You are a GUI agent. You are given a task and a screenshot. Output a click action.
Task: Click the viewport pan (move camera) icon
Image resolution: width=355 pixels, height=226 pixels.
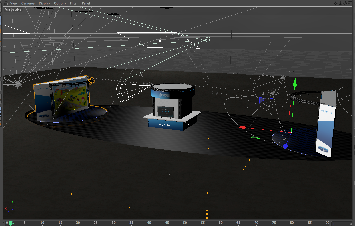click(x=336, y=3)
